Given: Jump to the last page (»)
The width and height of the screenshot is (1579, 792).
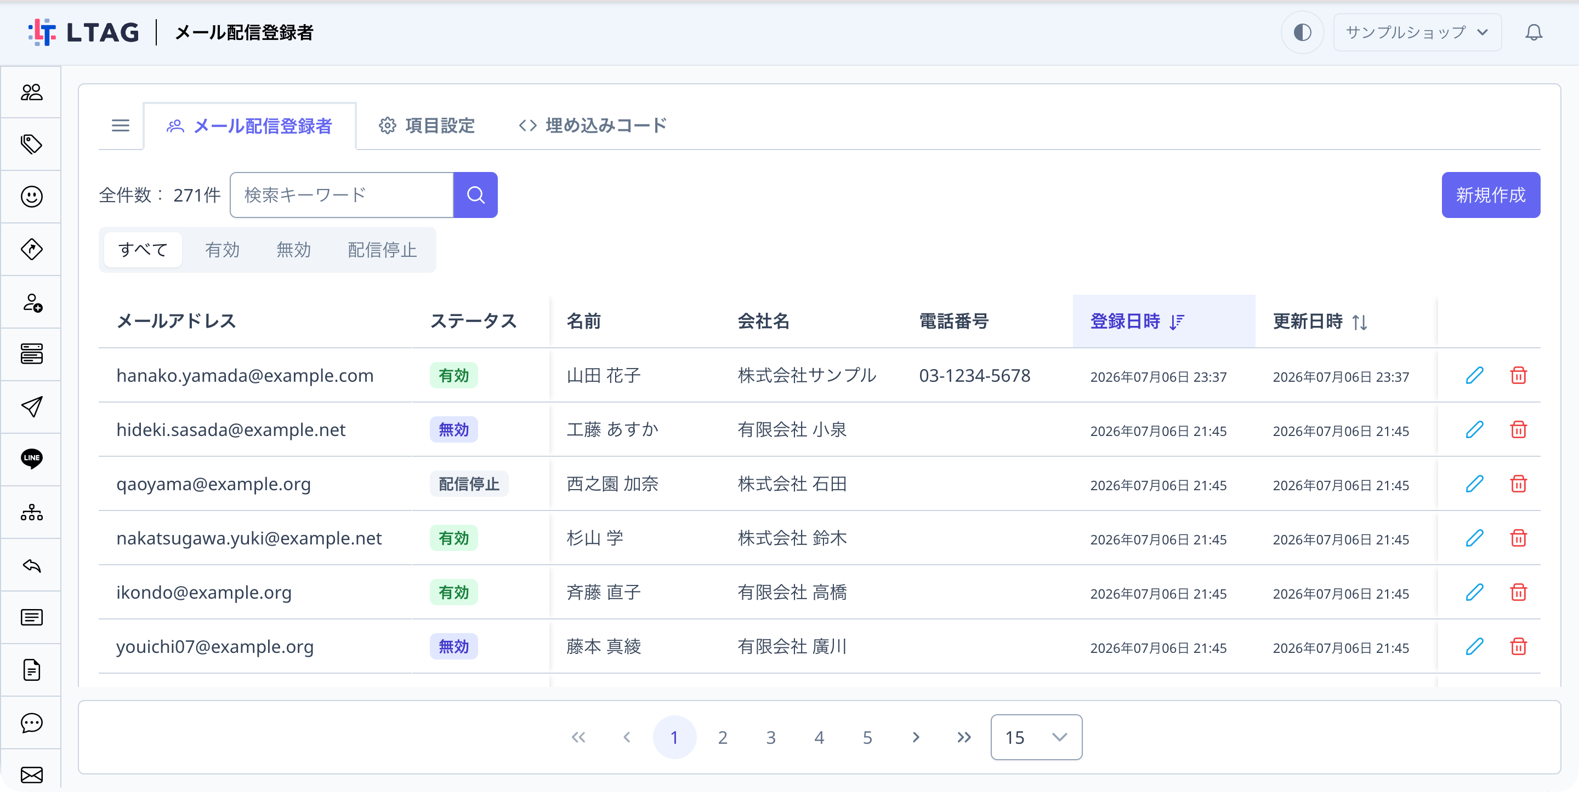Looking at the screenshot, I should [964, 737].
